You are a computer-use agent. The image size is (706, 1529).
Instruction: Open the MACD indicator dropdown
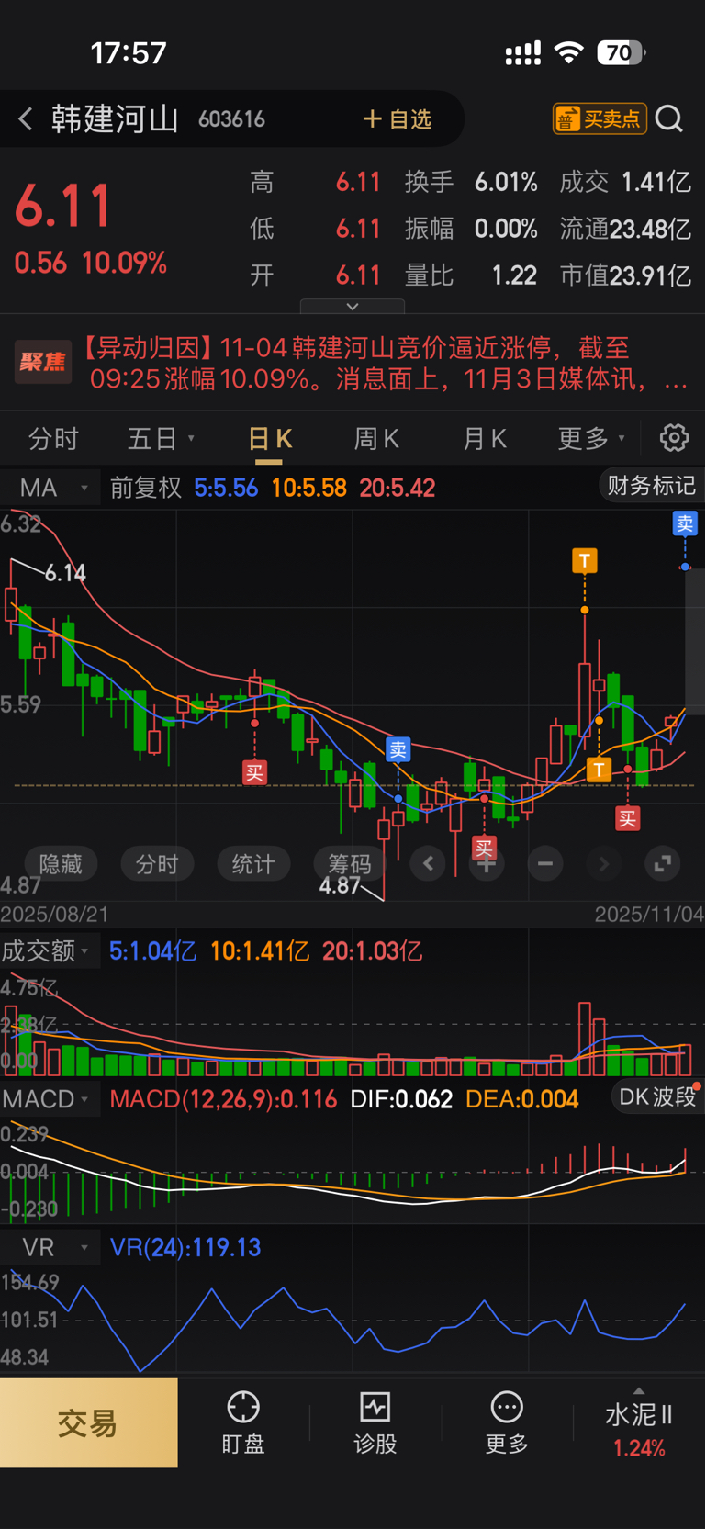click(x=50, y=1099)
